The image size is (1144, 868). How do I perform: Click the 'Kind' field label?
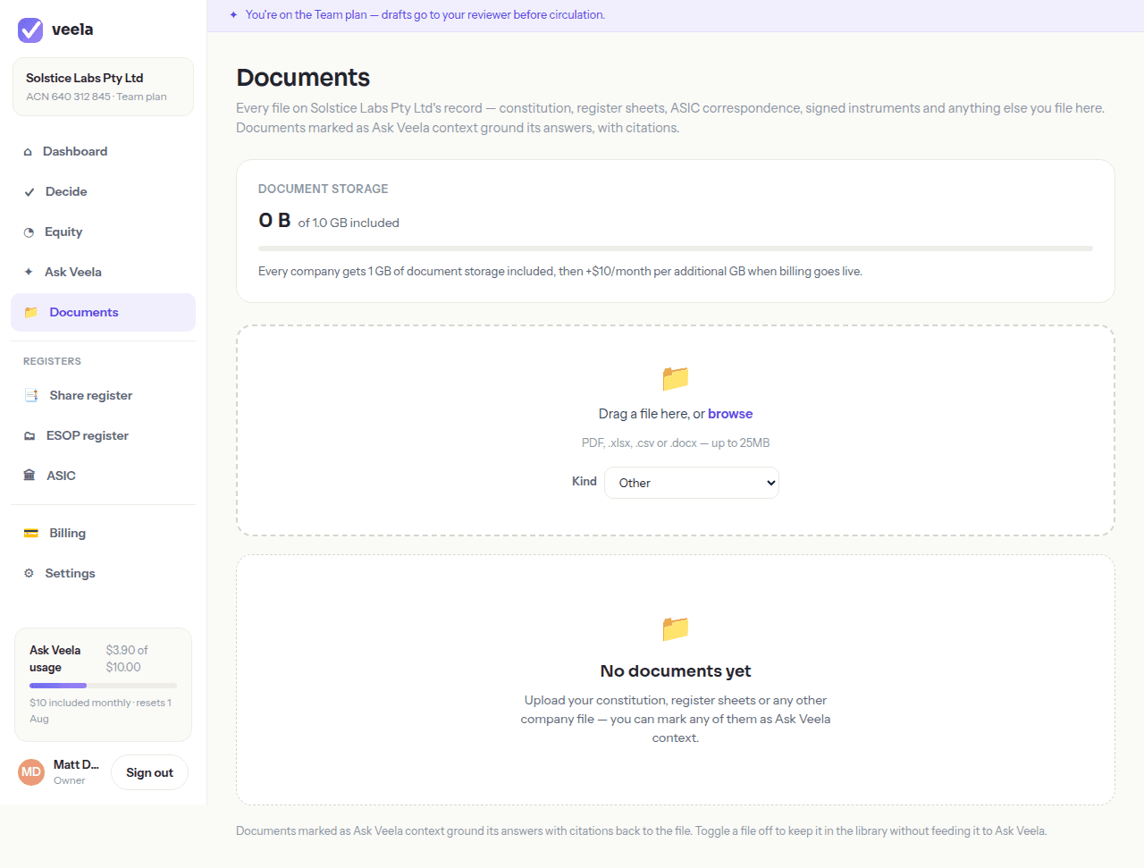(585, 481)
